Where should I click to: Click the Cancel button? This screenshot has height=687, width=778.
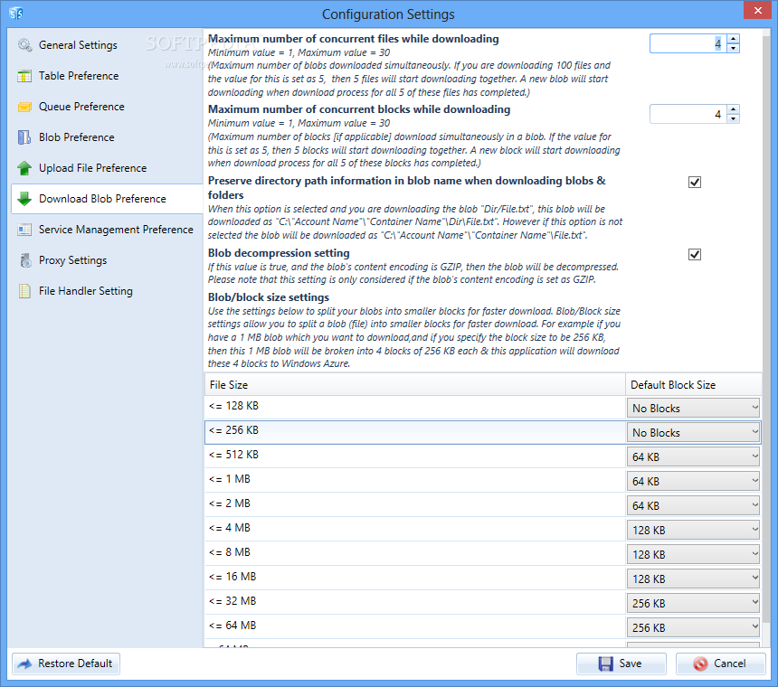(720, 663)
